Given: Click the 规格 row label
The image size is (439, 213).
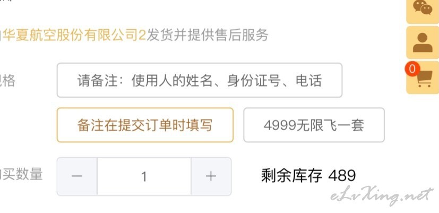Looking at the screenshot, I should 7,81.
